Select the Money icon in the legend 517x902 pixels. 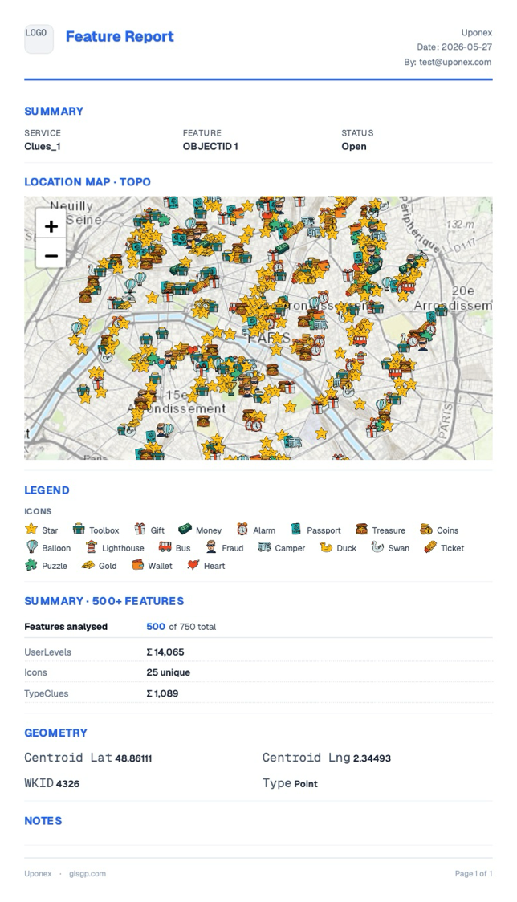(x=184, y=530)
